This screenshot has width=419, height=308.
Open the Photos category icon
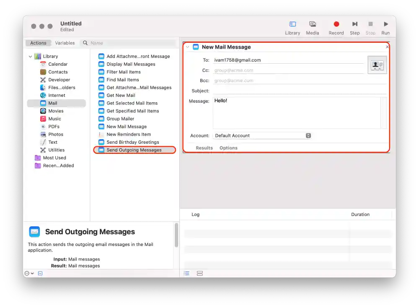(x=43, y=134)
